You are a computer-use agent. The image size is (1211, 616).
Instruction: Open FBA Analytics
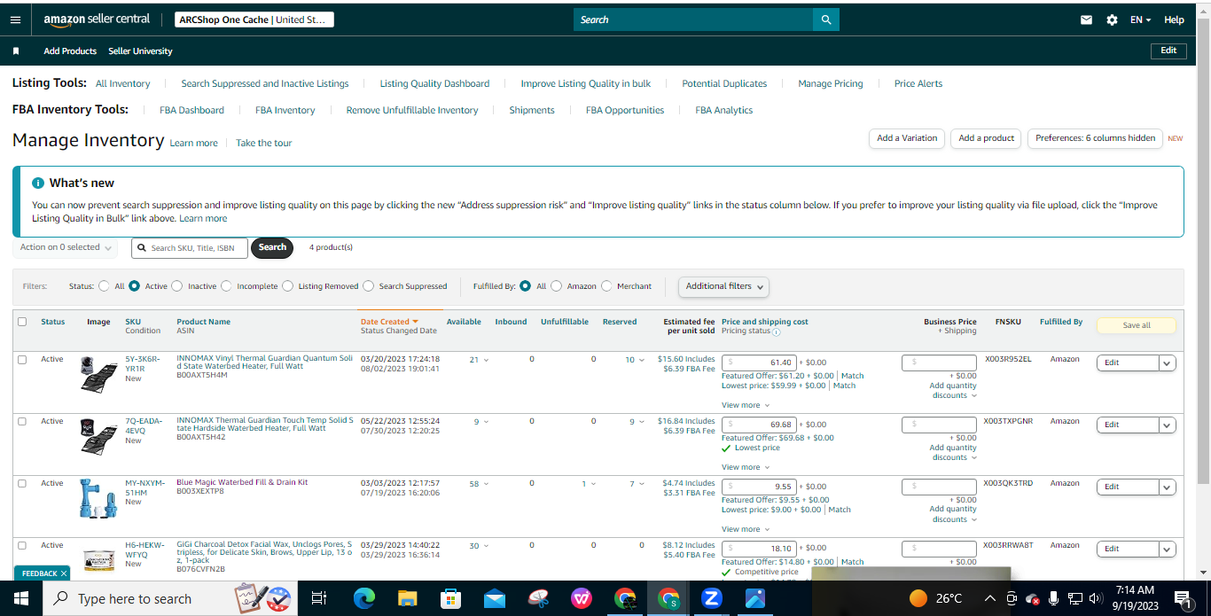point(723,110)
